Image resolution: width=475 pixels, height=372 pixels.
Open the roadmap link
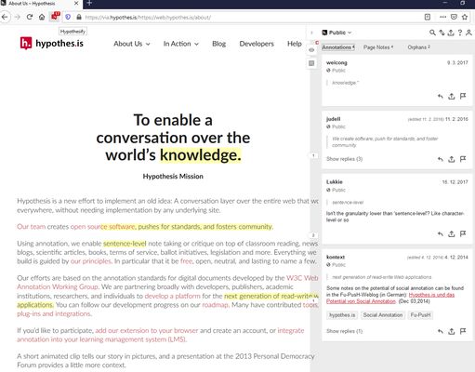click(216, 305)
